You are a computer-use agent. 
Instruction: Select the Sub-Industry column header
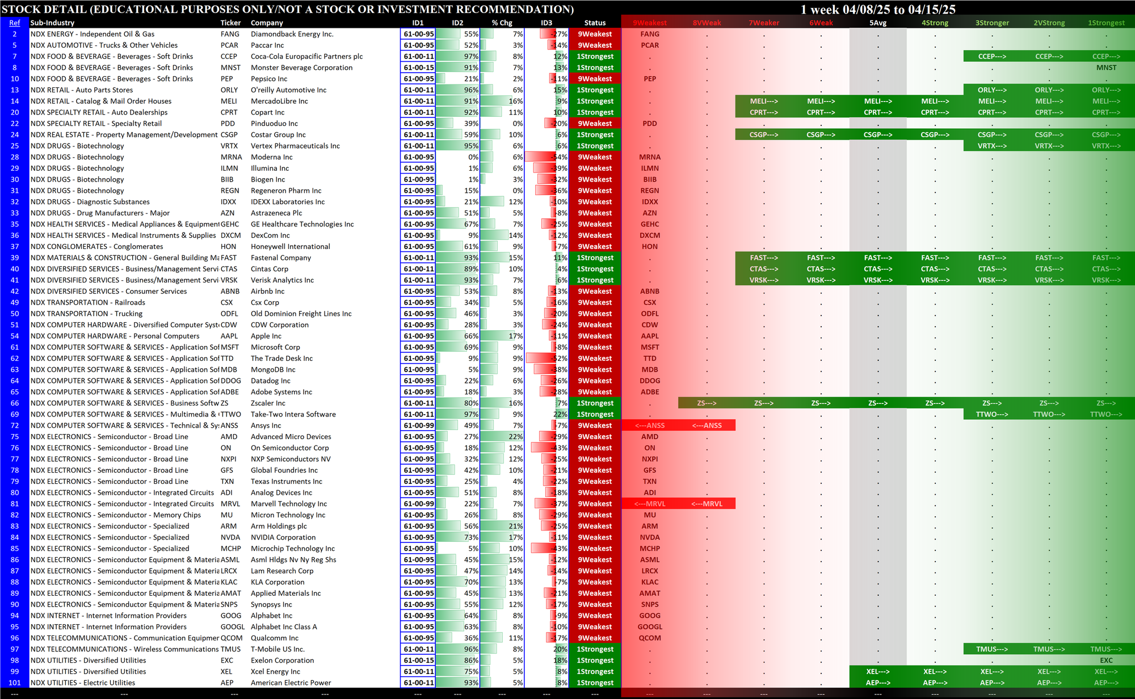[52, 23]
